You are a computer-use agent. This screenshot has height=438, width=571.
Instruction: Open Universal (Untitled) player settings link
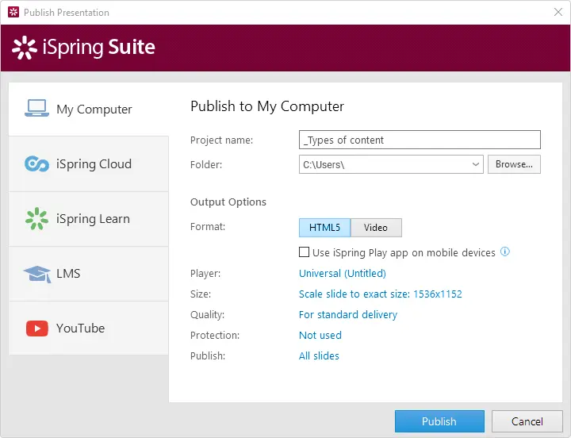click(x=343, y=273)
